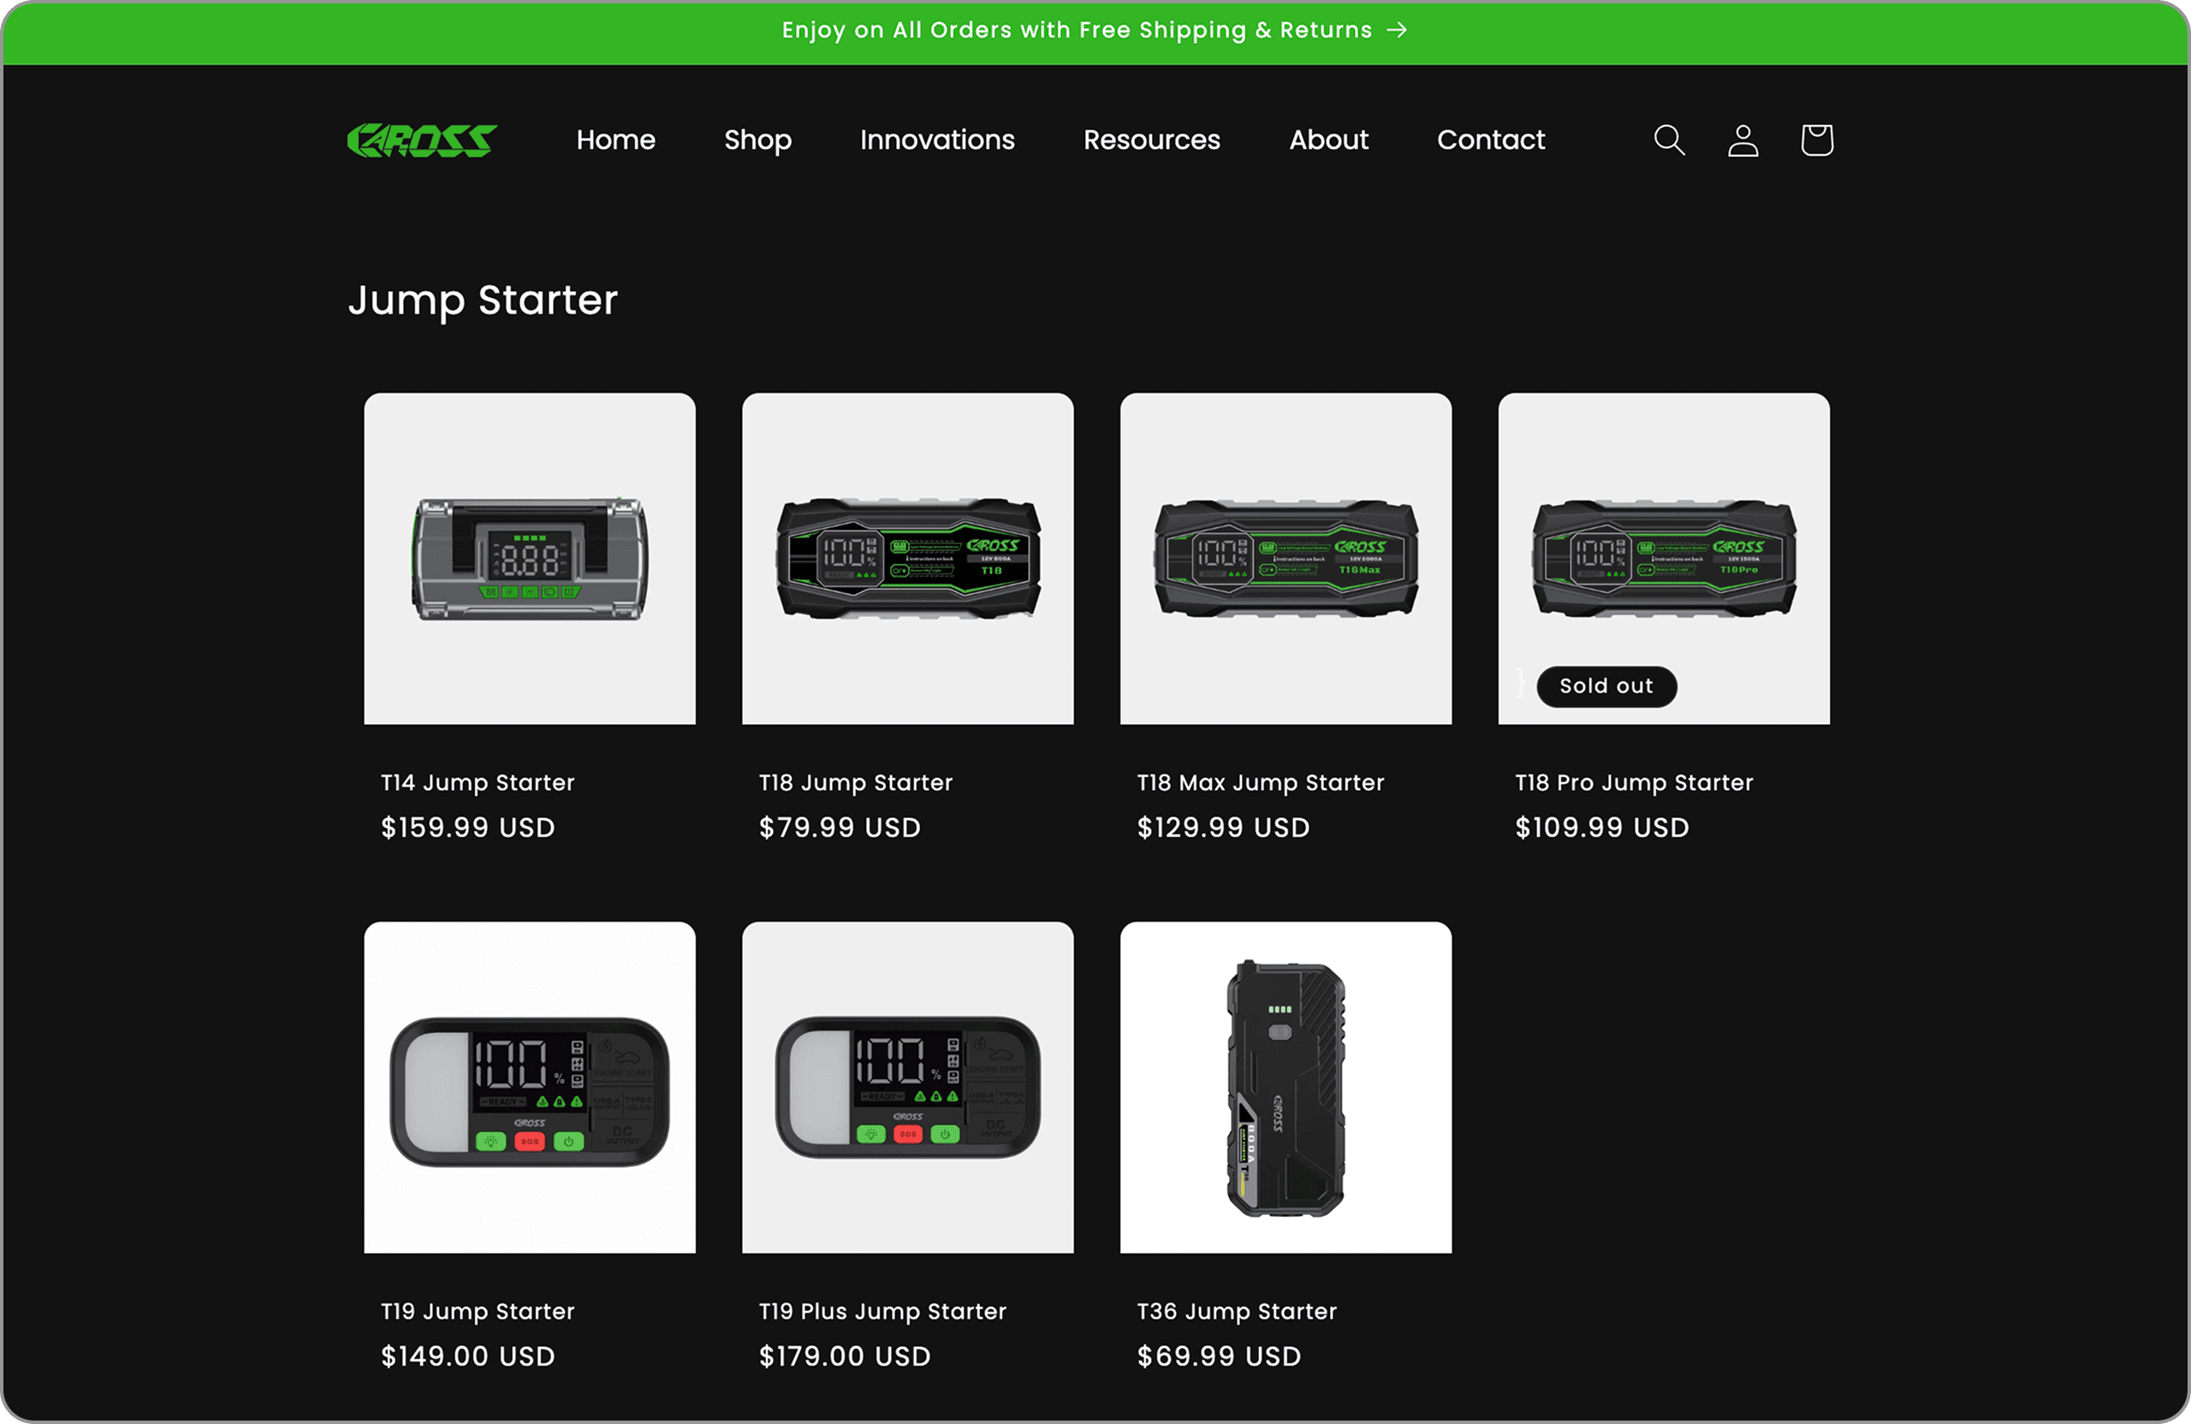View the T36 Jump Starter product image
The width and height of the screenshot is (2191, 1424).
(1286, 1087)
